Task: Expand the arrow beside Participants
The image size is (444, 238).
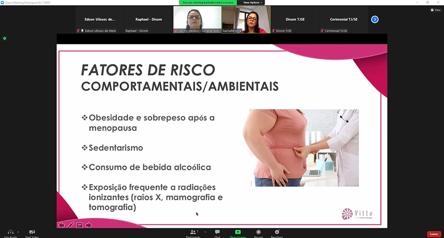Action: pos(205,232)
